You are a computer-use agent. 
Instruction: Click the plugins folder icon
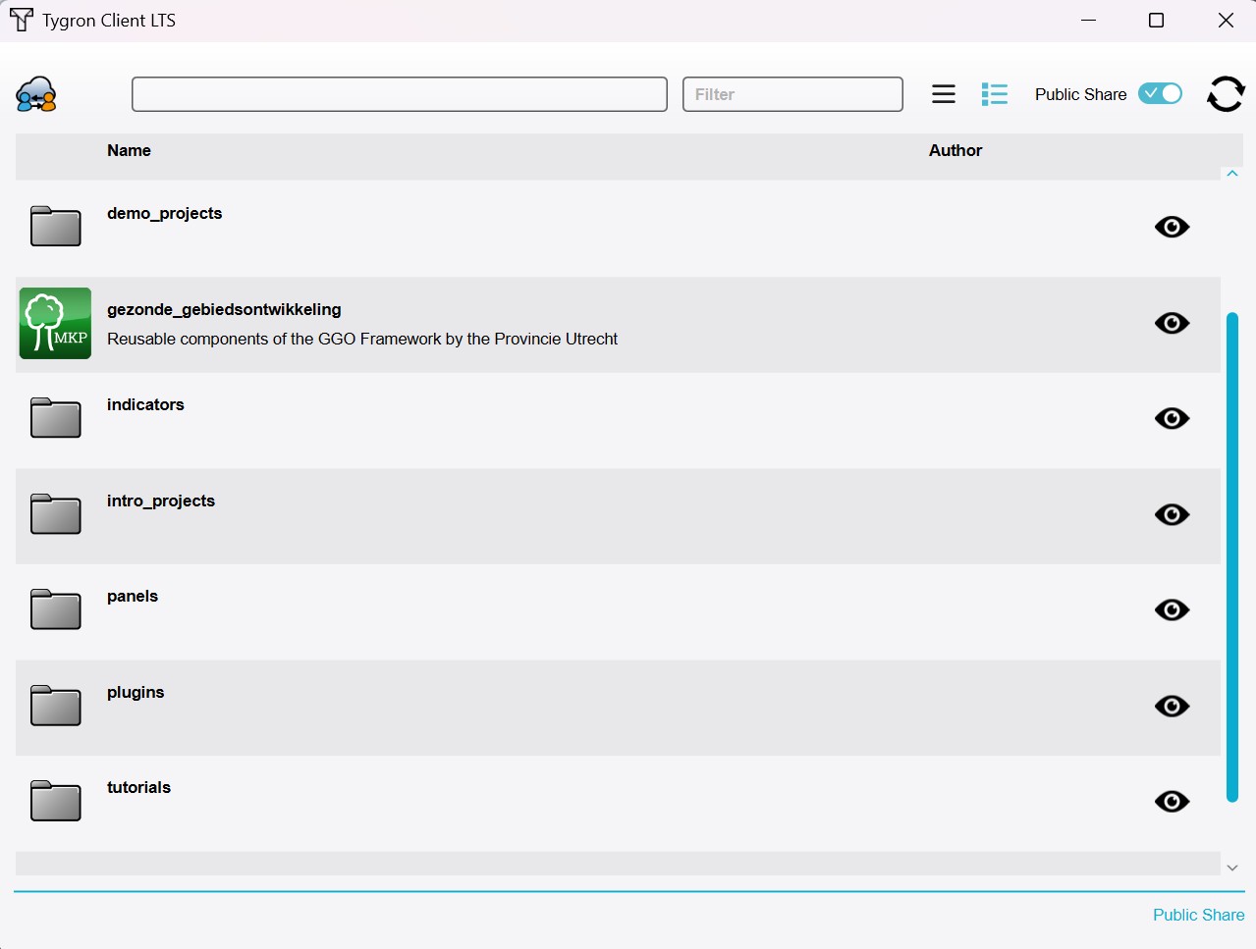click(x=55, y=706)
